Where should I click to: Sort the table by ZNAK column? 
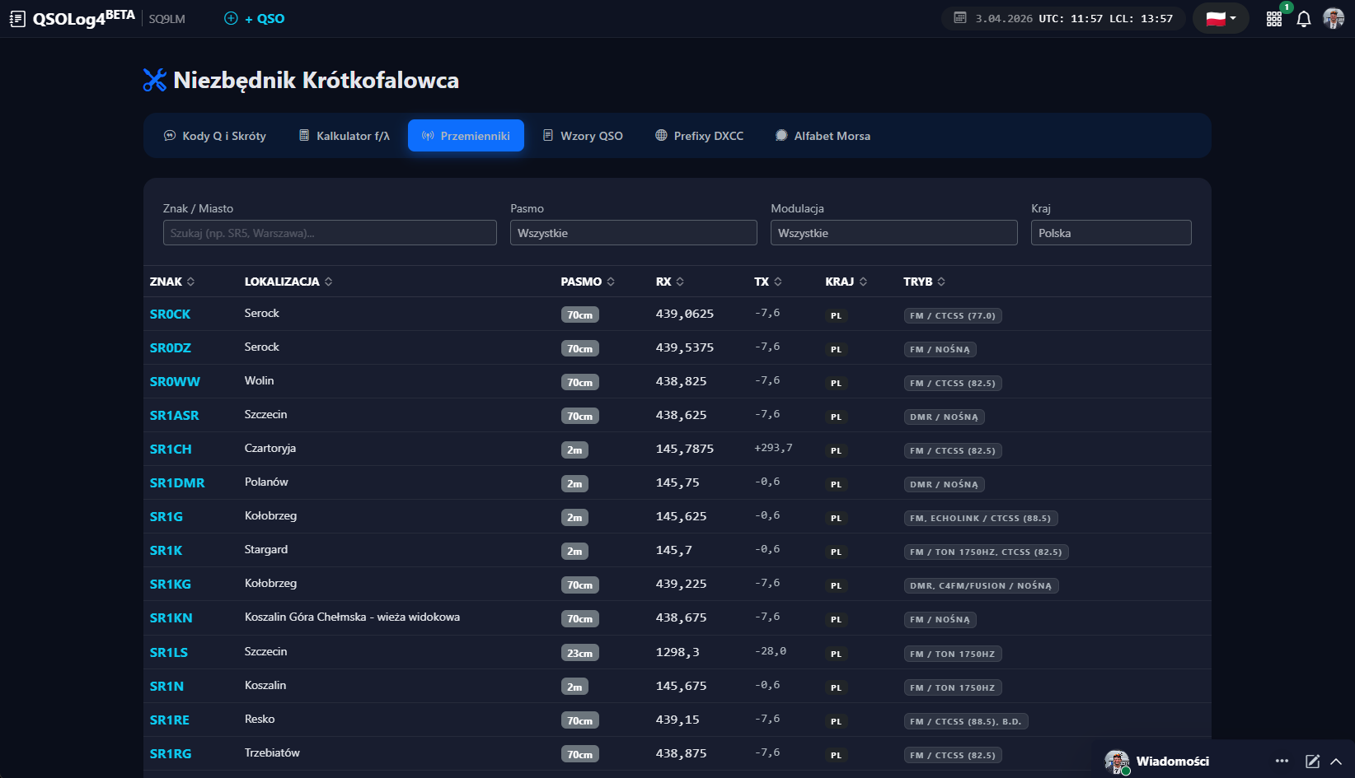pos(172,282)
